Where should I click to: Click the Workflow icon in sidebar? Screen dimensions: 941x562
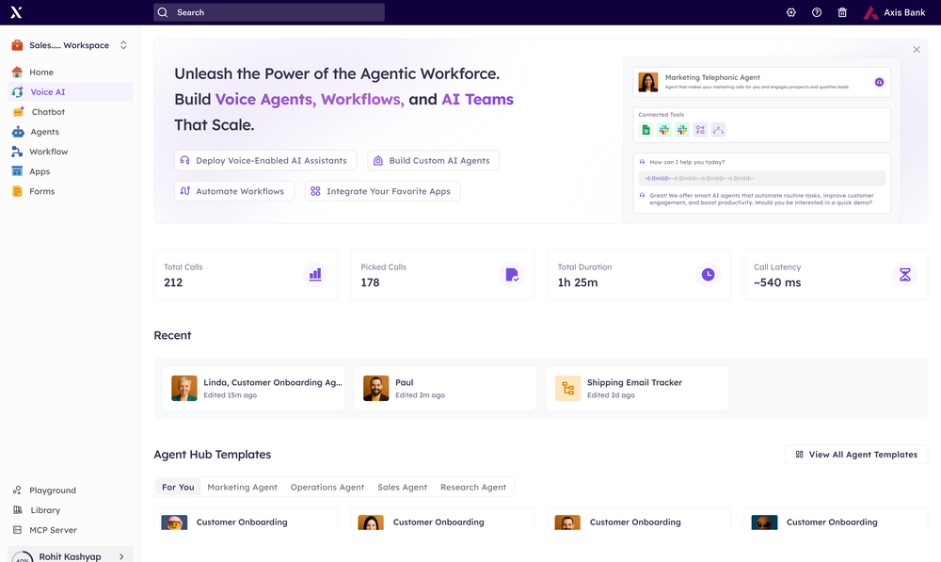point(17,152)
